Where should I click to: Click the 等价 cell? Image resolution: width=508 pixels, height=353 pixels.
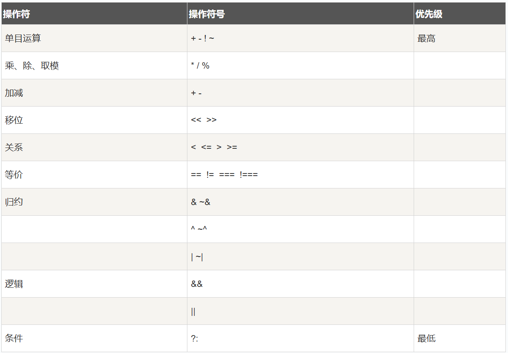tap(14, 175)
